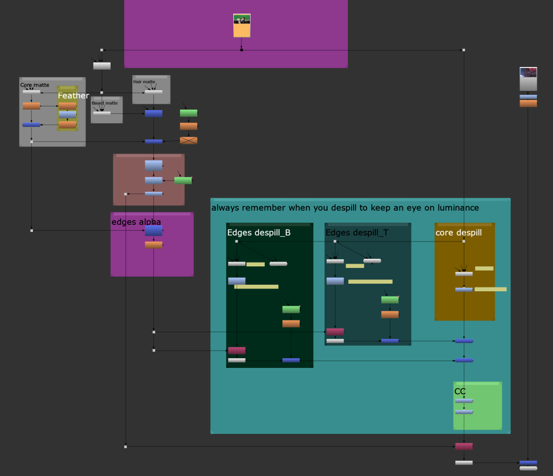Click the 'Edges despill_B' backdrop title
Screen dimensions: 553x476
[x=259, y=232]
